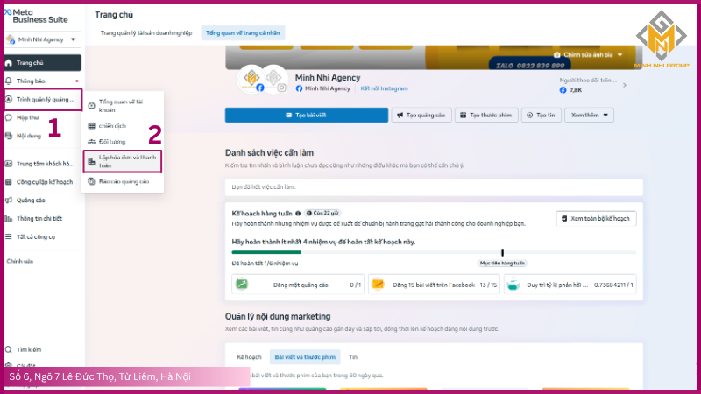Click the Trang chủ home icon in sidebar
The image size is (701, 394).
[9, 62]
